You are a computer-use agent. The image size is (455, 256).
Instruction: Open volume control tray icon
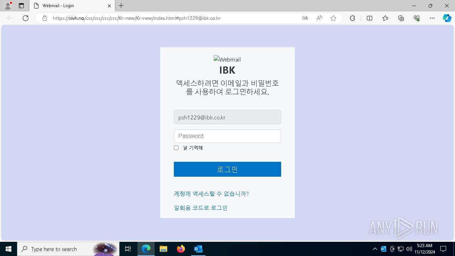(x=409, y=249)
